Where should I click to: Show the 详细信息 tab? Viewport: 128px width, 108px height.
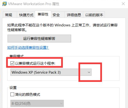point(74,15)
